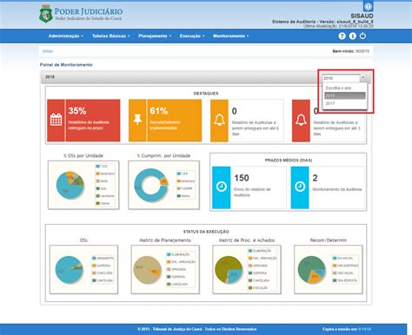This screenshot has width=412, height=335.
Task: Open the info icon in navbar
Action: tap(352, 36)
